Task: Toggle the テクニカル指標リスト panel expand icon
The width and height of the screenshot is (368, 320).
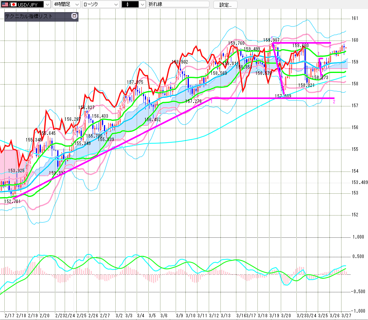Action: click(x=74, y=16)
